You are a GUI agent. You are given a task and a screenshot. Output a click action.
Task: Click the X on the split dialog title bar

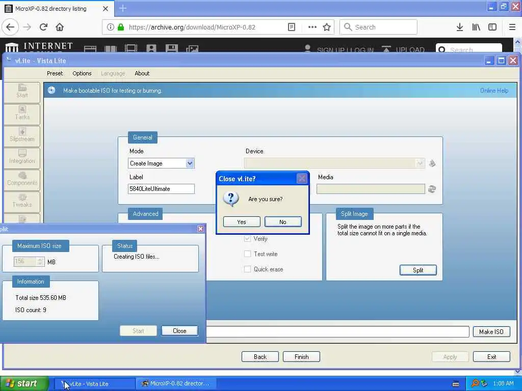pos(200,229)
